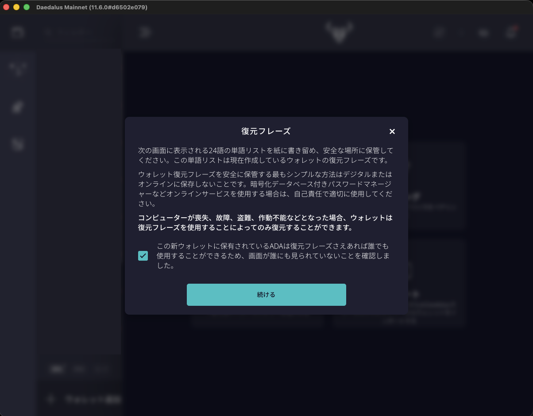This screenshot has height=416, width=533.
Task: Uncheck the screen-not-watched confirmation checkbox
Action: (143, 256)
